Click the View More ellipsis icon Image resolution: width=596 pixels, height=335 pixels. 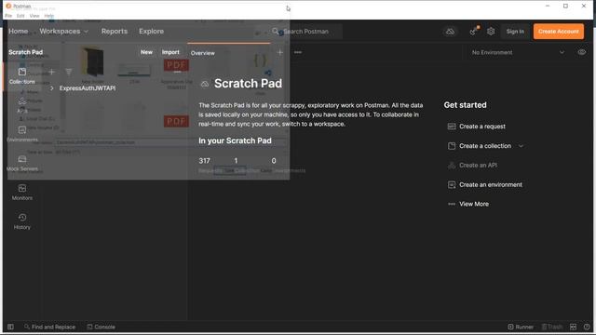pyautogui.click(x=452, y=204)
